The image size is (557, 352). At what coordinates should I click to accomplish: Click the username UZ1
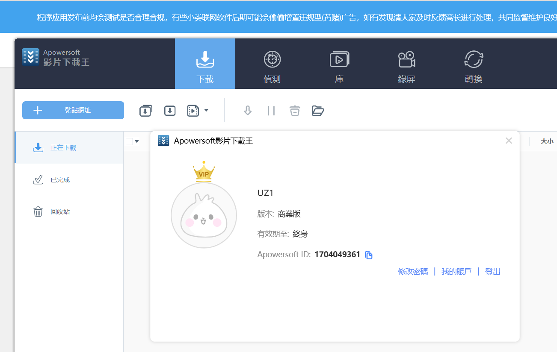click(x=265, y=193)
